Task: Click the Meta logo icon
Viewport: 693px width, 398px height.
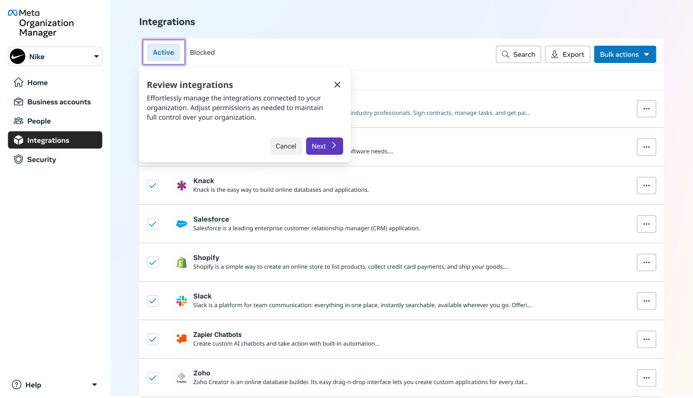Action: (x=13, y=13)
